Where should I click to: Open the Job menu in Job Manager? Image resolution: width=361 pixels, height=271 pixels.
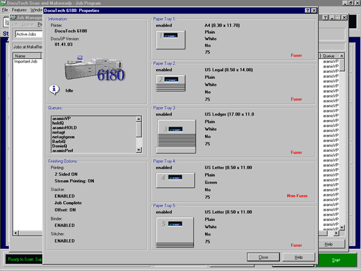pyautogui.click(x=15, y=25)
